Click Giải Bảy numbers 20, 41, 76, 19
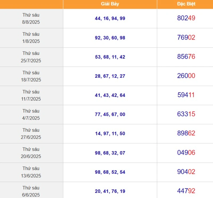This screenshot has height=198, width=213. [x=110, y=191]
